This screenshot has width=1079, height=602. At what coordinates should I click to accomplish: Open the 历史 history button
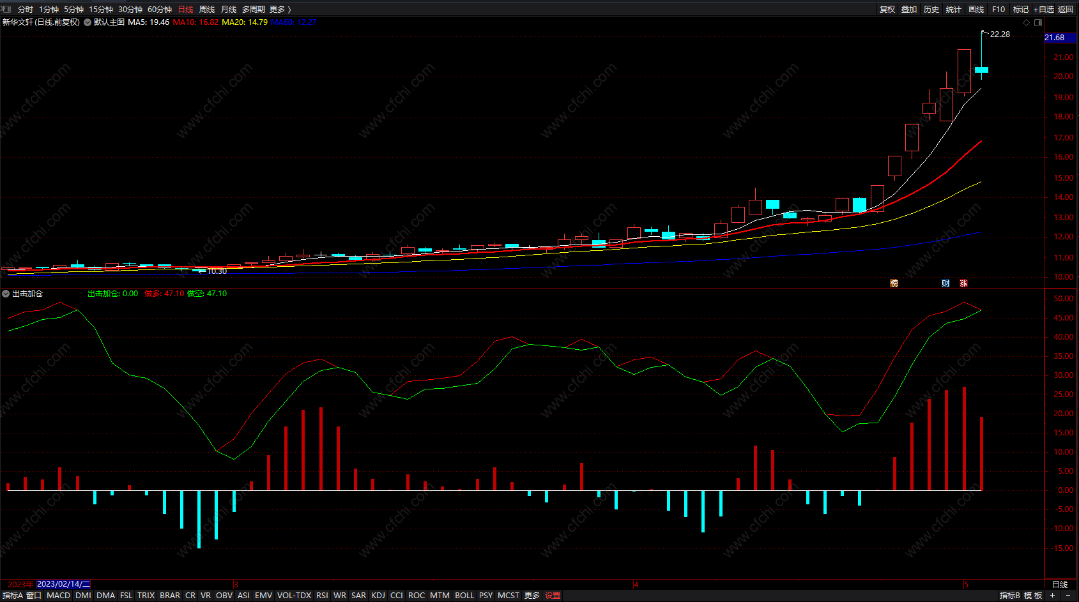coord(931,10)
